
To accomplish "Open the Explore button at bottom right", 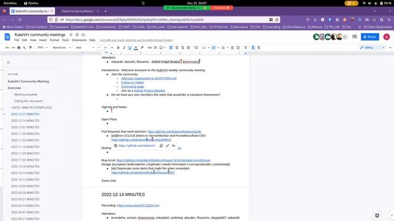I will [x=377, y=215].
